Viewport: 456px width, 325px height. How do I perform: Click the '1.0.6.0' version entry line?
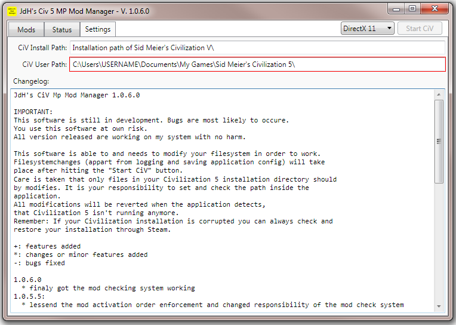click(27, 280)
